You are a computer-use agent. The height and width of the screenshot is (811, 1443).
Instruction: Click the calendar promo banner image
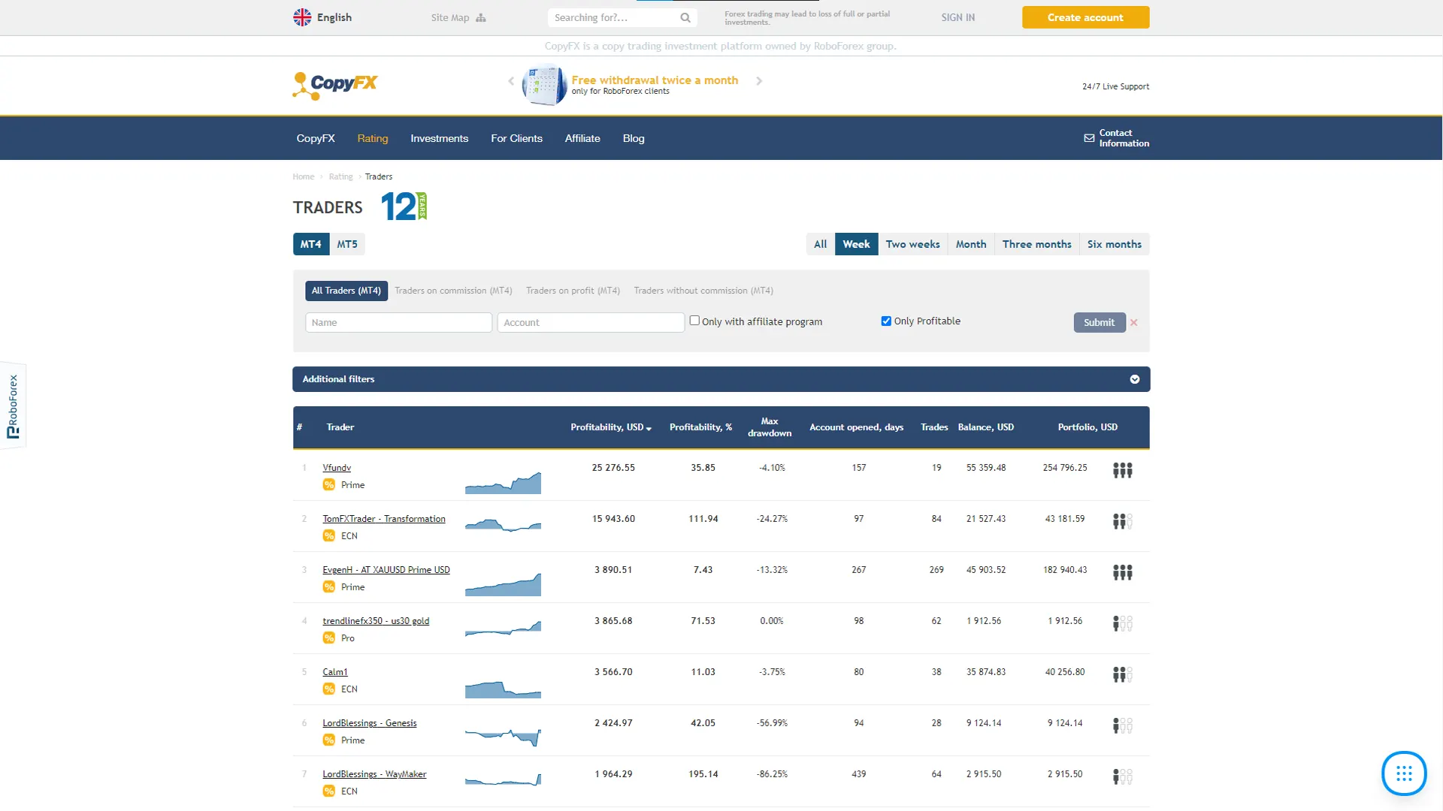pyautogui.click(x=544, y=86)
